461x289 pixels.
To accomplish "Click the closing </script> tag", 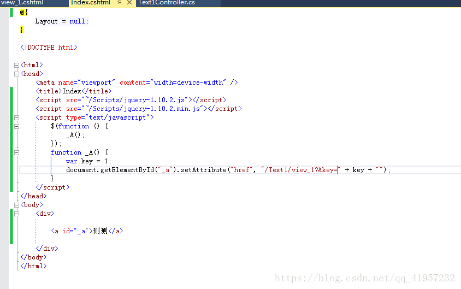I will tap(52, 187).
